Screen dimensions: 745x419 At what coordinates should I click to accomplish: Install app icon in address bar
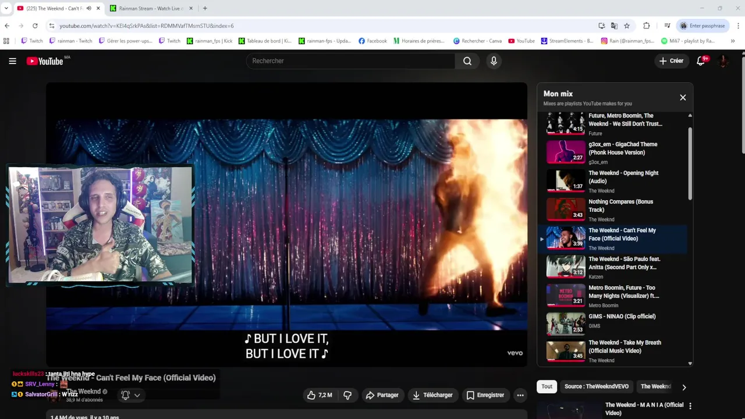tap(602, 26)
